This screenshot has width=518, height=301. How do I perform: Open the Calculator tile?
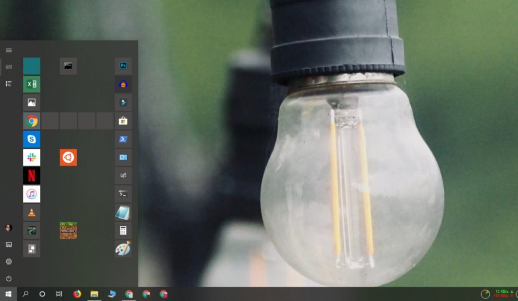pos(123,230)
